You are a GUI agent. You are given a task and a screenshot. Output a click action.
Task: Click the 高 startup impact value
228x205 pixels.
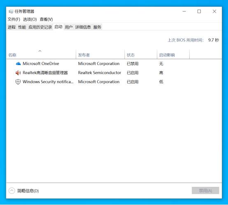click(x=161, y=73)
